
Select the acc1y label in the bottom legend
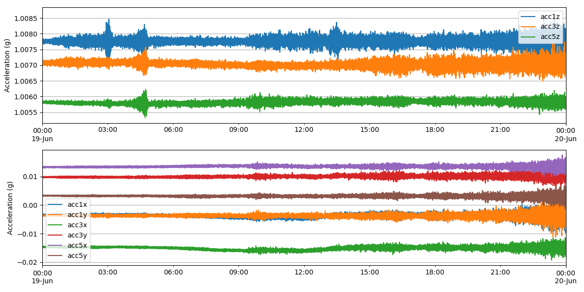[x=77, y=215]
